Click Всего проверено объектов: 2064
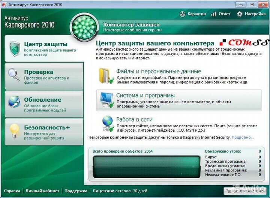This screenshot has height=198, width=270. (x=122, y=151)
